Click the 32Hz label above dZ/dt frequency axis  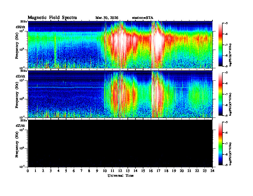coord(24,120)
